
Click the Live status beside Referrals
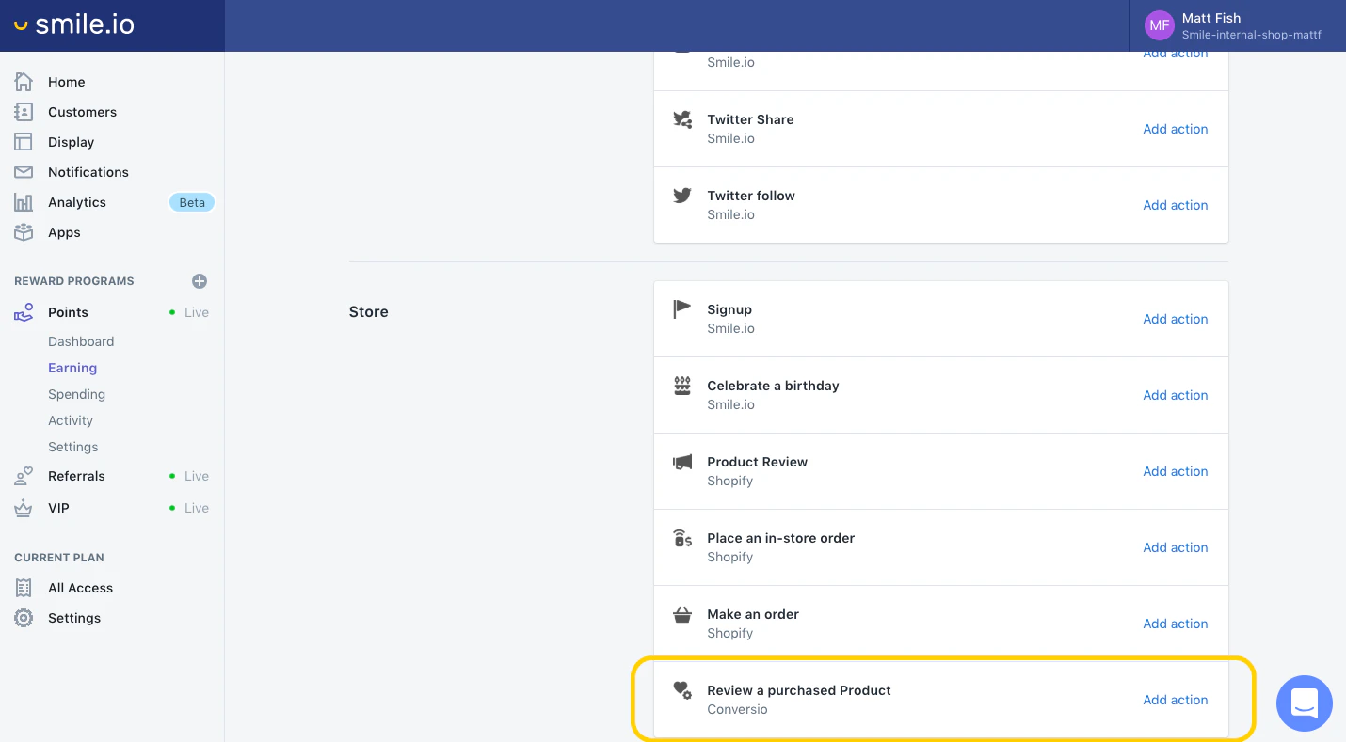189,476
